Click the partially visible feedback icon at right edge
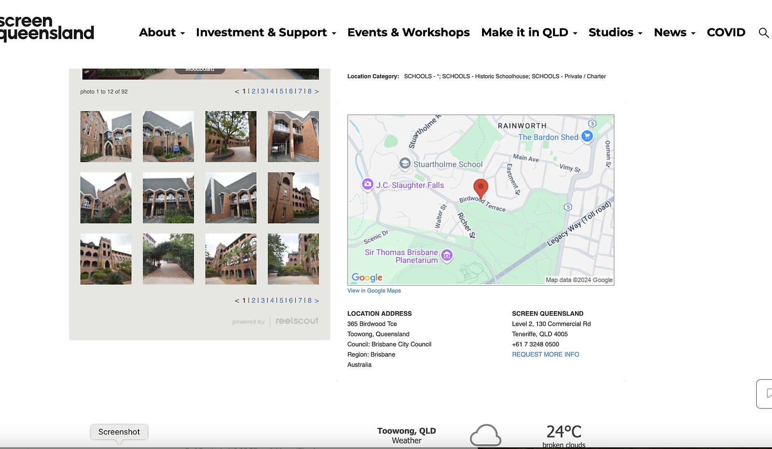This screenshot has height=449, width=772. [765, 394]
